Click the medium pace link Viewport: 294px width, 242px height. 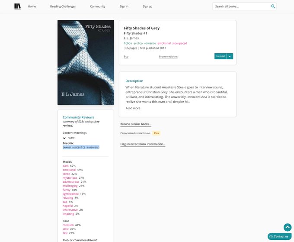tap(68, 225)
